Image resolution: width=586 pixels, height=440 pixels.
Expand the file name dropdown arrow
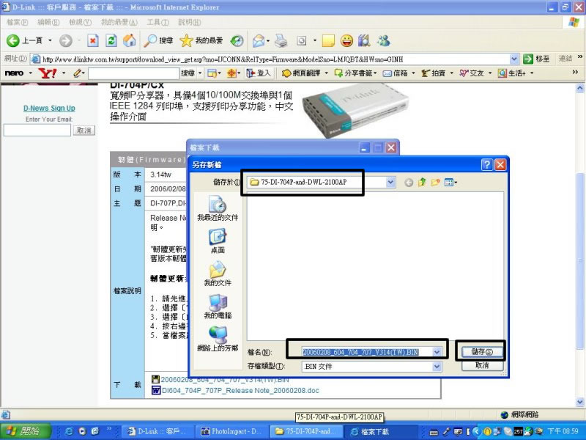pyautogui.click(x=437, y=352)
